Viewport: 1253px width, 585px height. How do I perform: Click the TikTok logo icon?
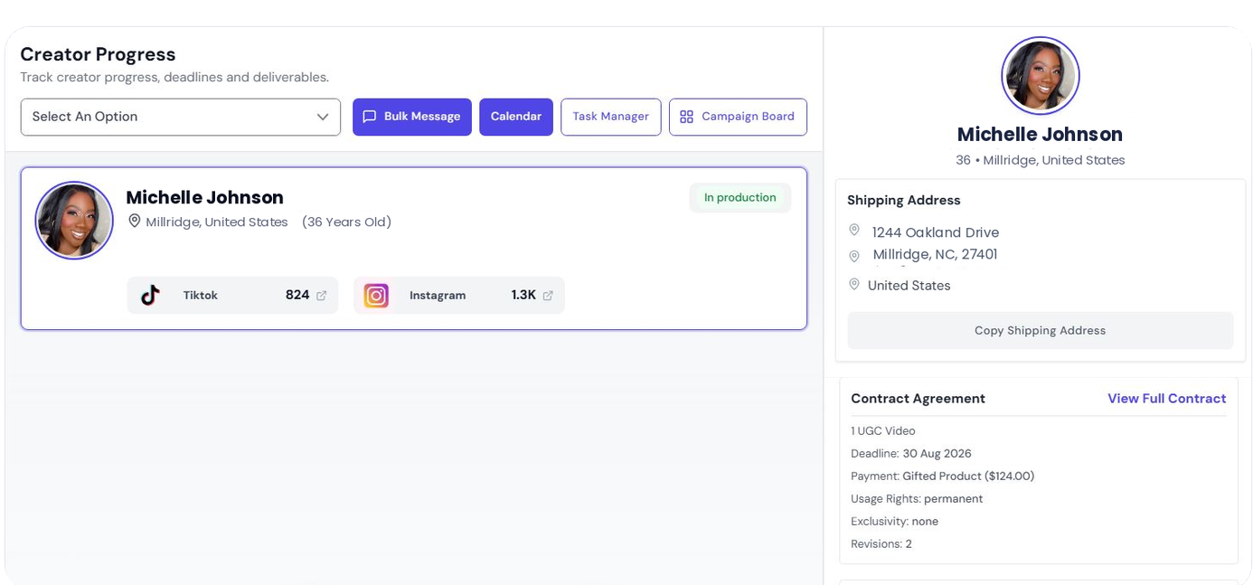(150, 296)
